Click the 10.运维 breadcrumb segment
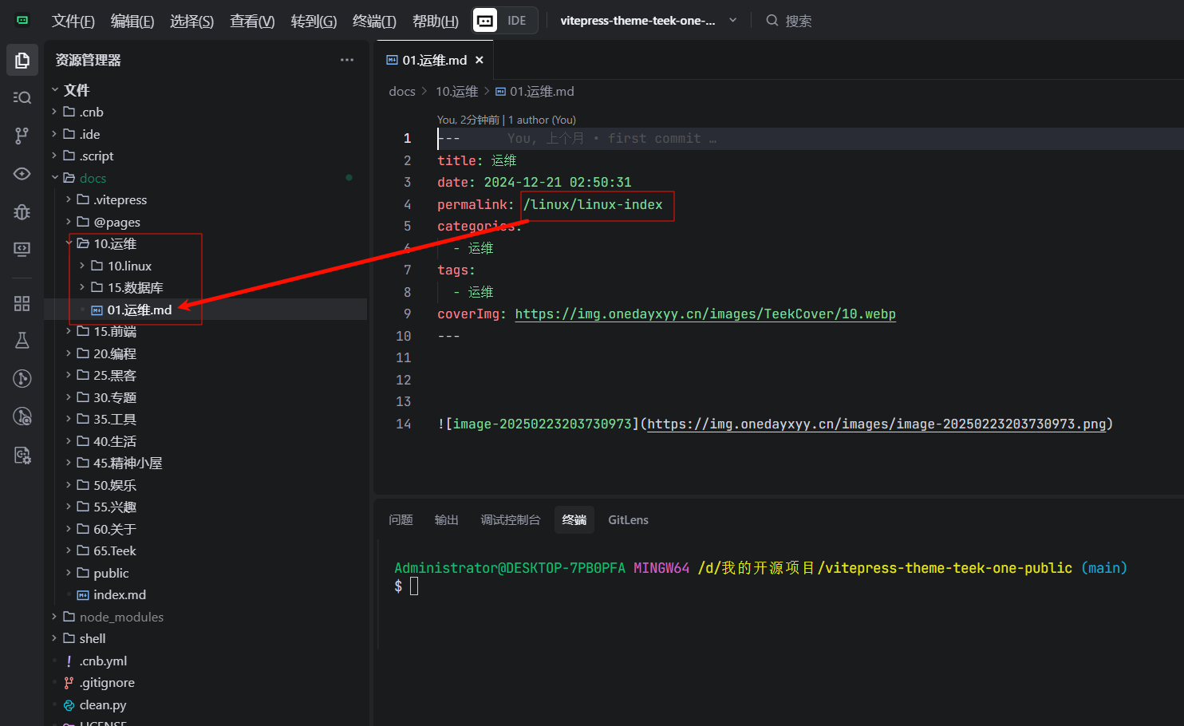Viewport: 1184px width, 726px height. coord(456,92)
